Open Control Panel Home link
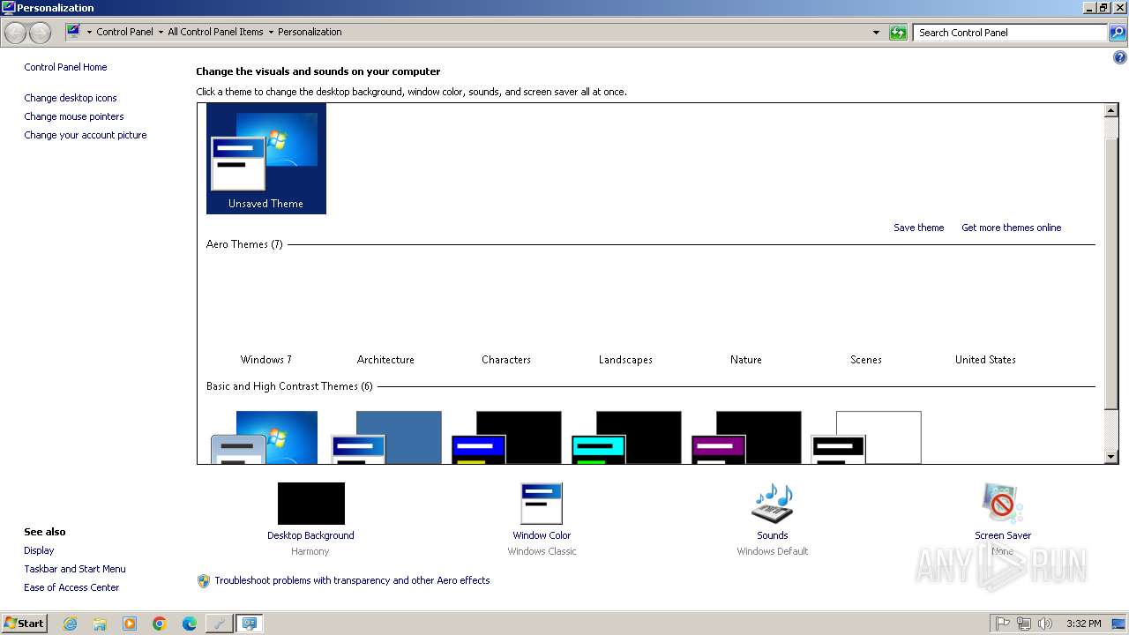The width and height of the screenshot is (1129, 635). click(x=65, y=67)
